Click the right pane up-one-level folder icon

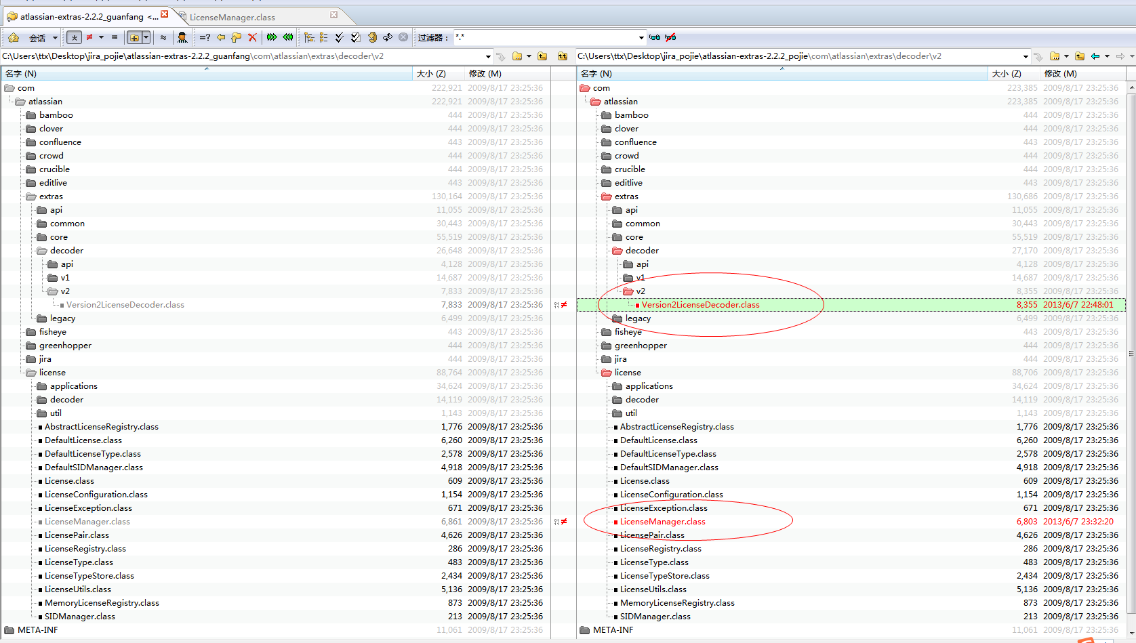pyautogui.click(x=1080, y=56)
